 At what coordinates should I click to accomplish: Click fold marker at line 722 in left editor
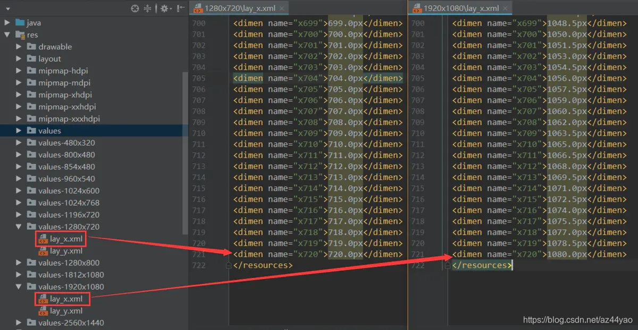[x=229, y=265]
